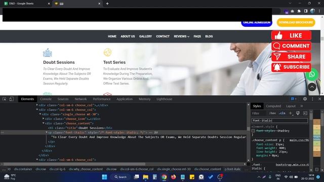Click inside the Styles Filter field
This screenshot has height=182, width=324.
pos(259,113)
